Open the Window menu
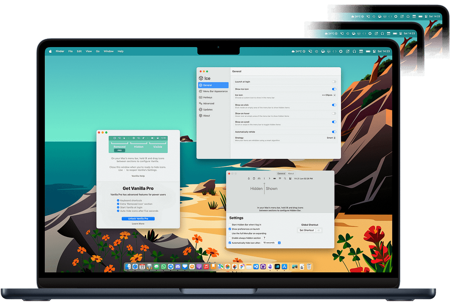Viewport: 464px width, 302px height. coord(109,51)
